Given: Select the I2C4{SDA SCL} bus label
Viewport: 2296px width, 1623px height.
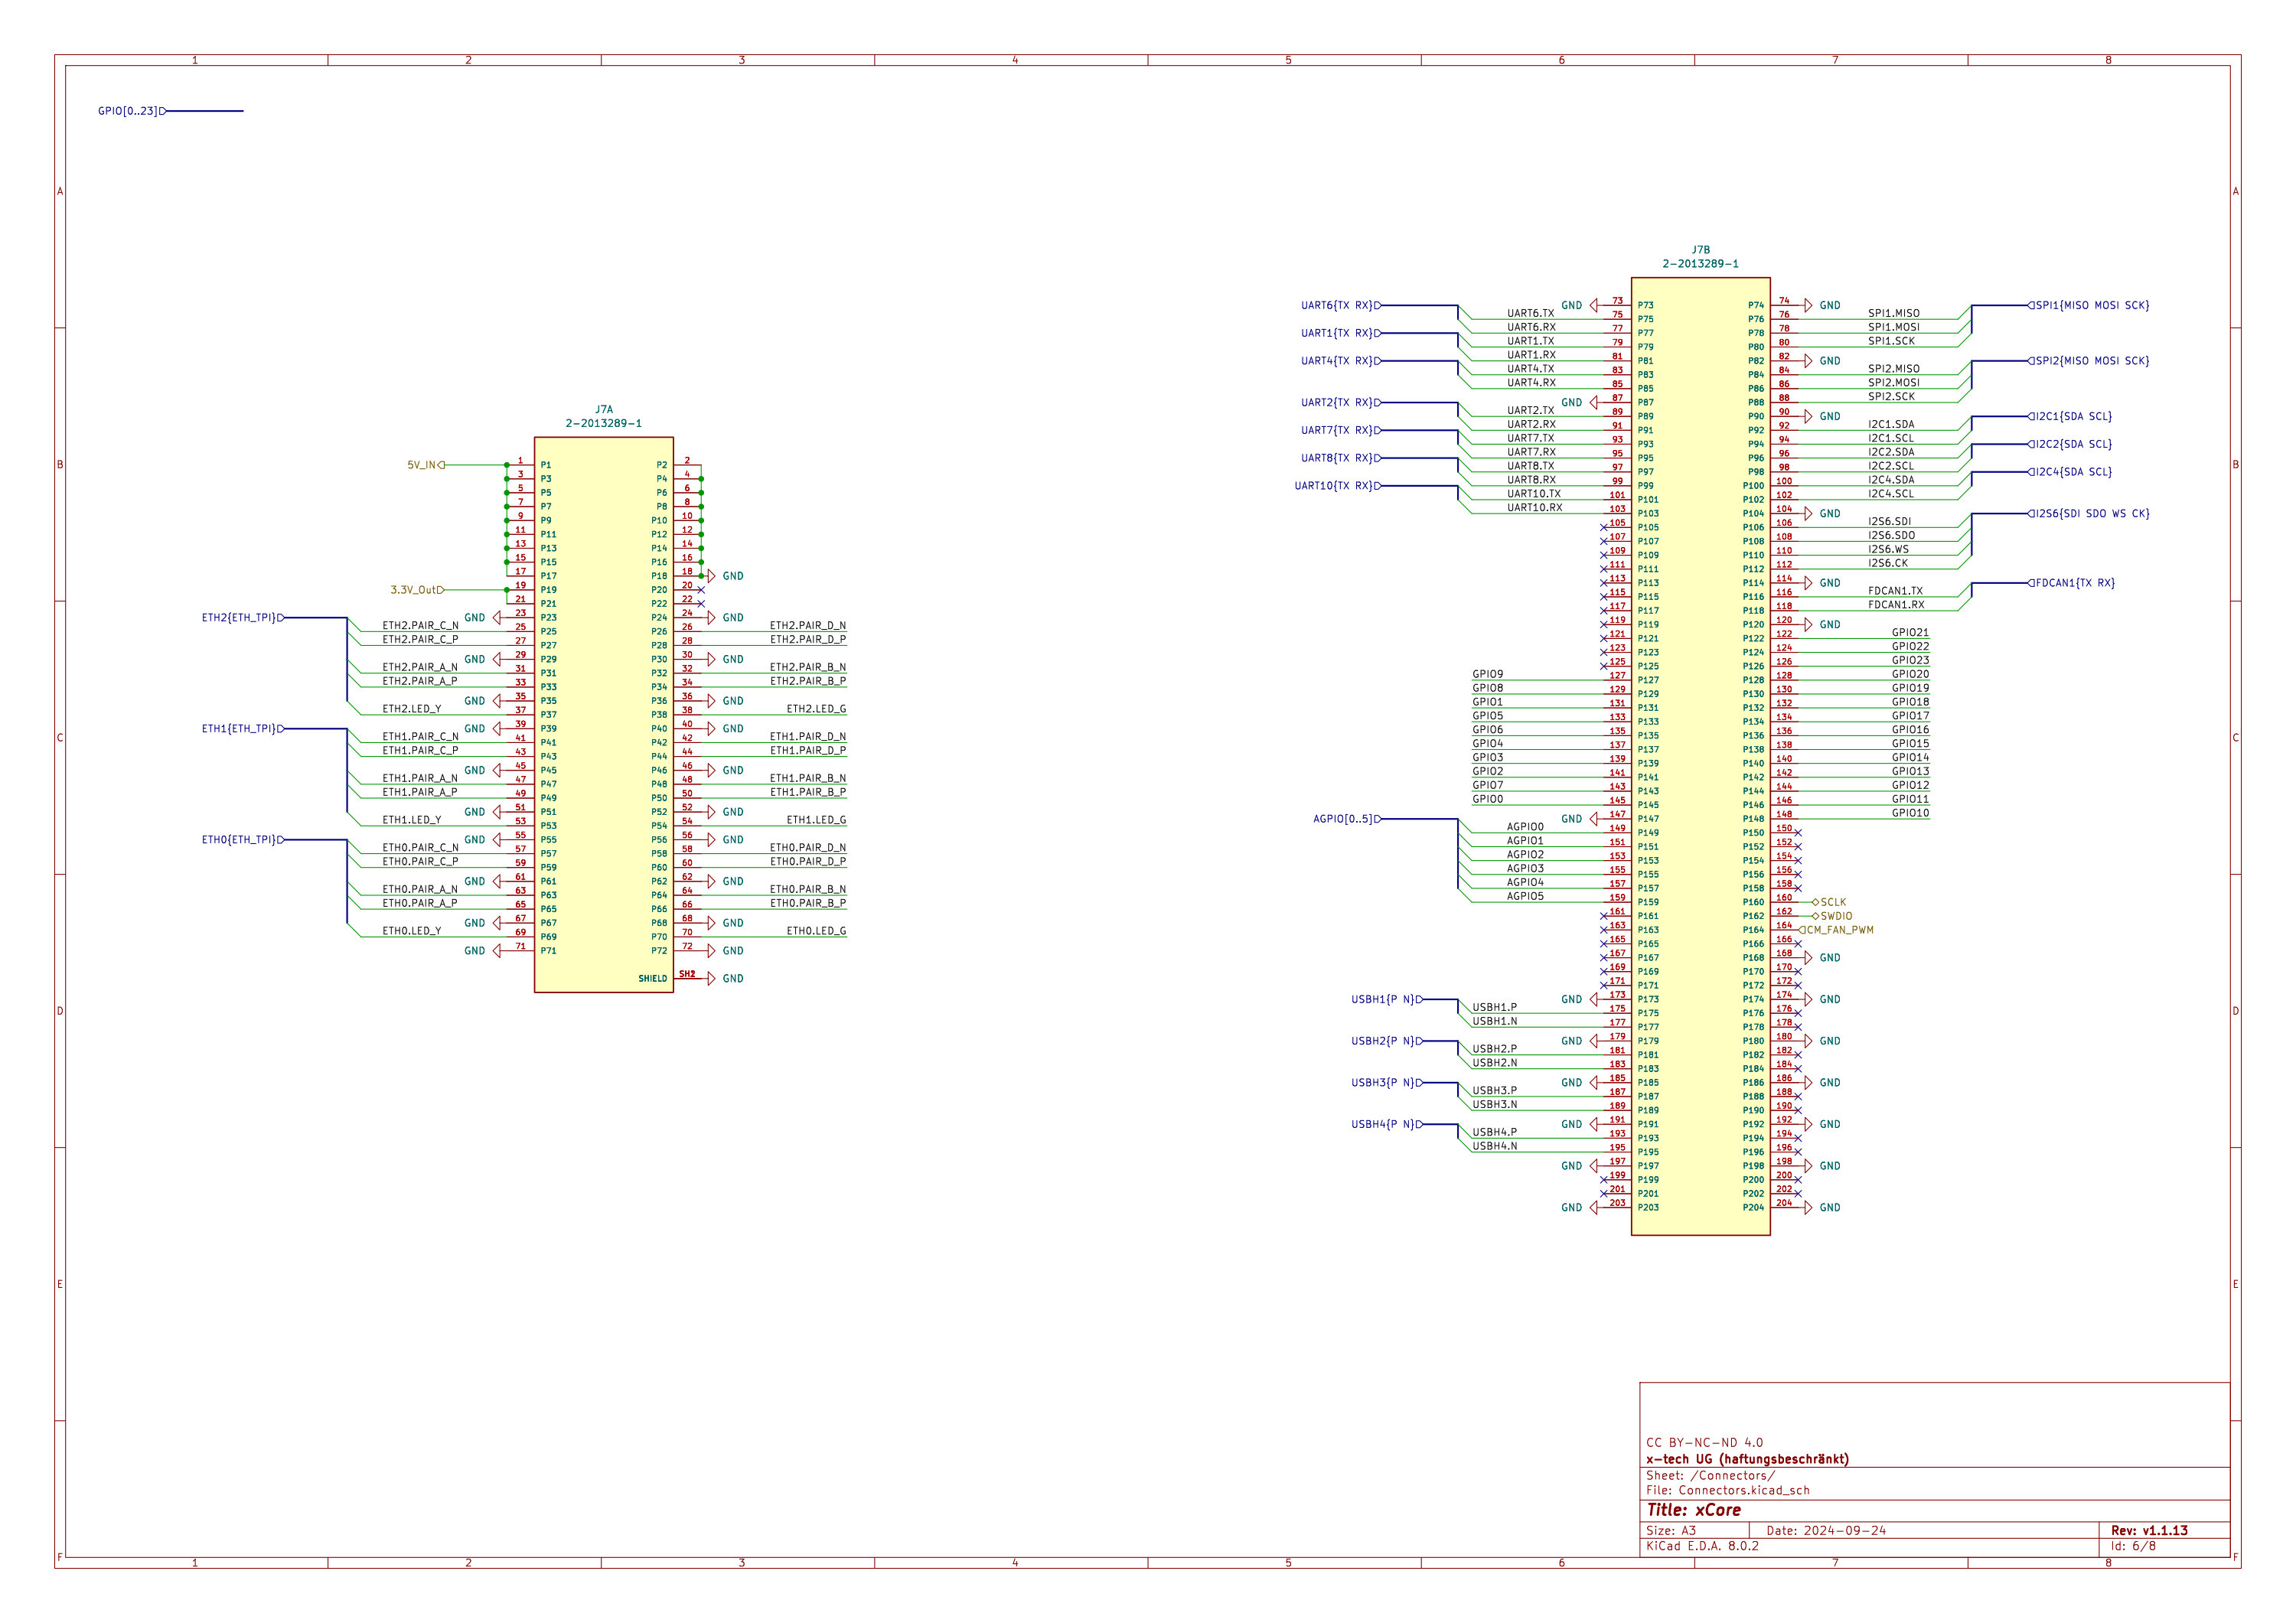Looking at the screenshot, I should [x=2071, y=472].
